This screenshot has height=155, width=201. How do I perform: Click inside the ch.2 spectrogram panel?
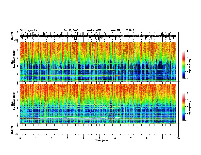[98, 104]
